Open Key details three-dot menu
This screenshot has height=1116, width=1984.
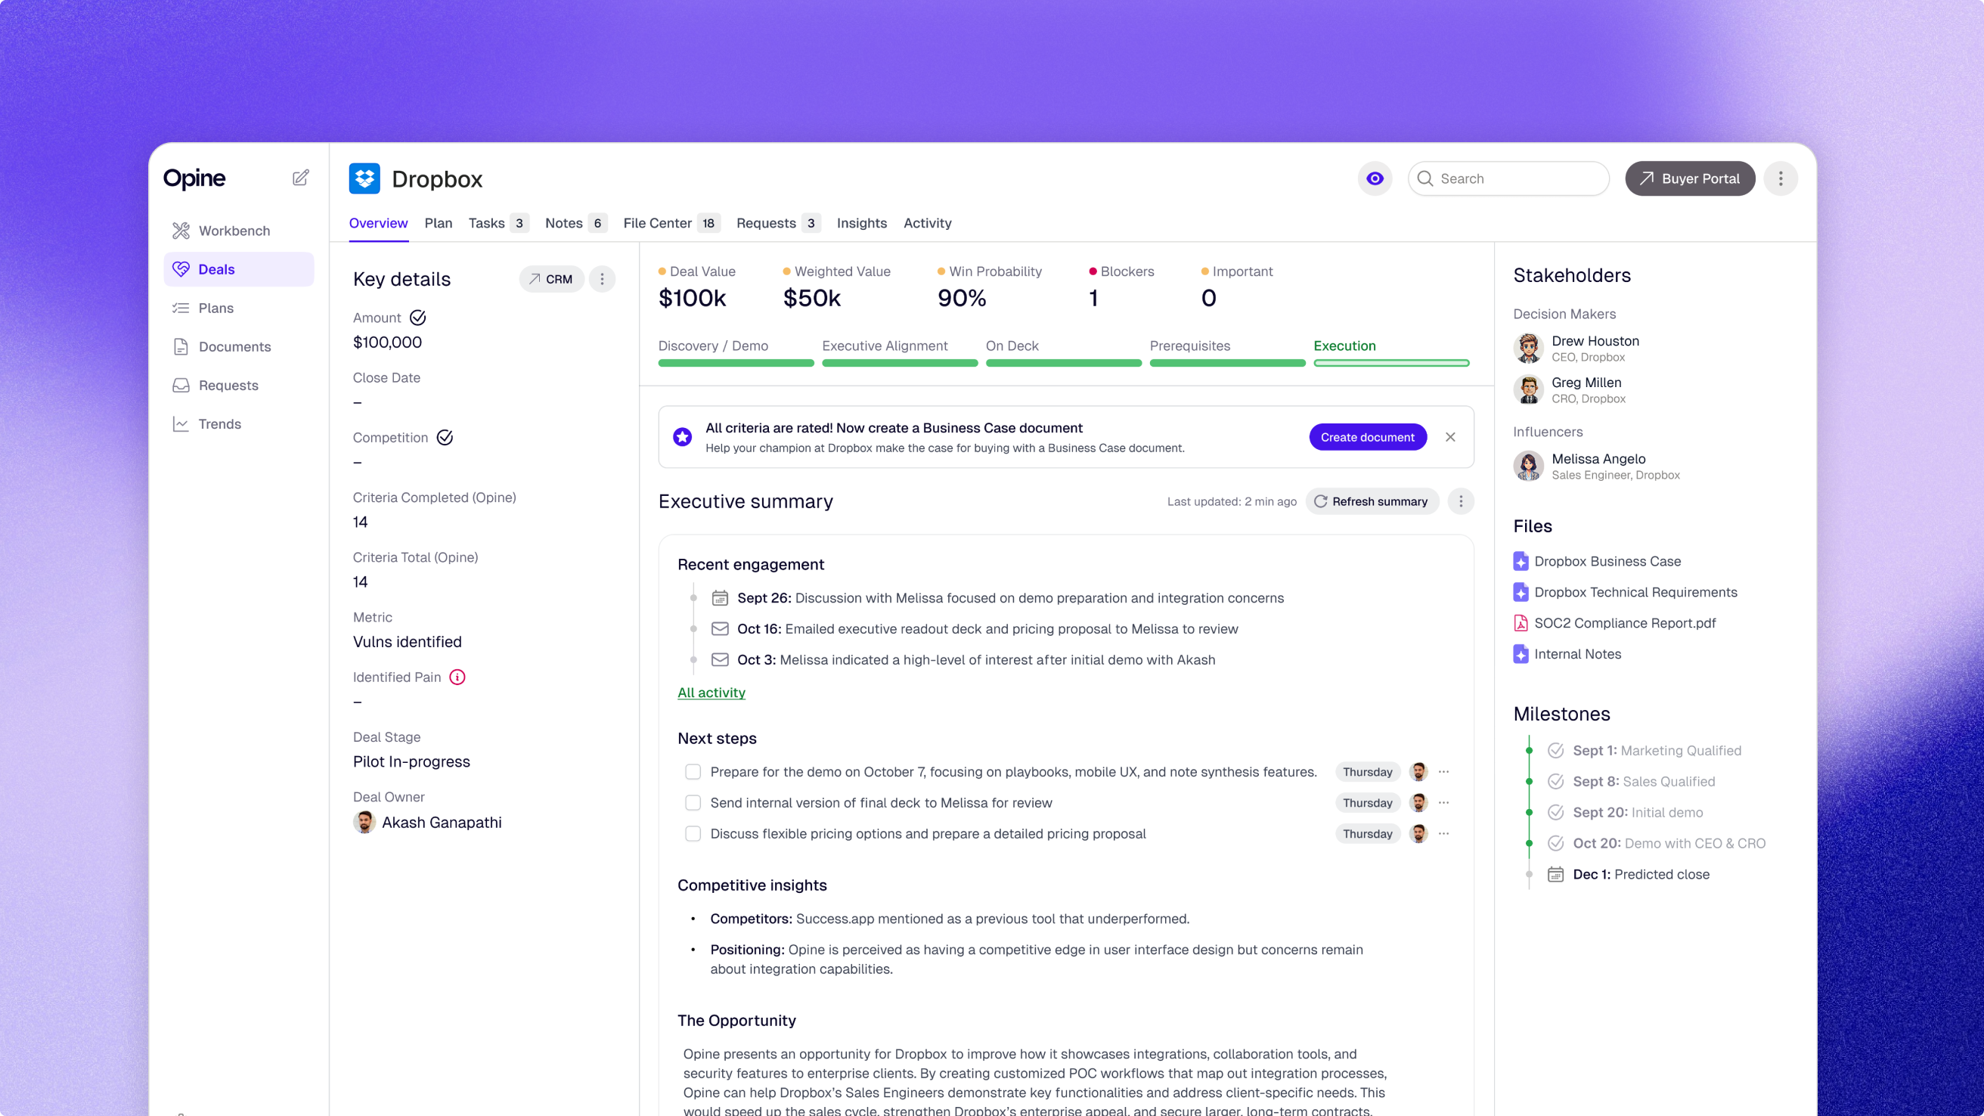(603, 279)
